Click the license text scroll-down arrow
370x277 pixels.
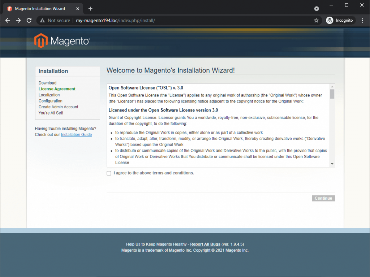pyautogui.click(x=332, y=164)
